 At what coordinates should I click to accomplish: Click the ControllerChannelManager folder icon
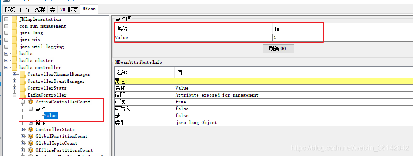[x=22, y=74]
